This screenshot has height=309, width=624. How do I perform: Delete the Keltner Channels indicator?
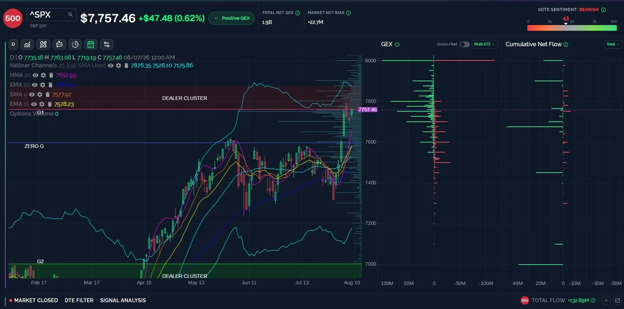coord(126,66)
